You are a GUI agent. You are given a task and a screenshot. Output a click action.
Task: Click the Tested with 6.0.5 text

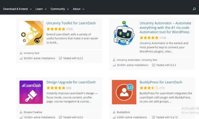click(73, 117)
